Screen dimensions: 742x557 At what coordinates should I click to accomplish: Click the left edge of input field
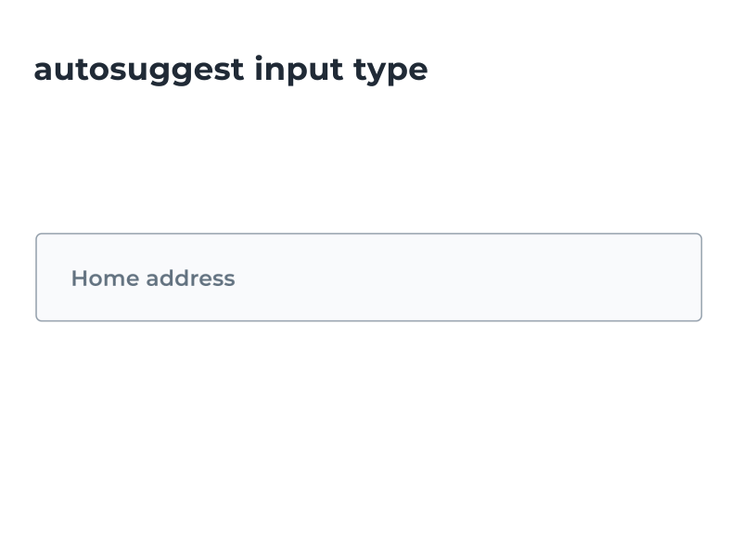(46, 277)
